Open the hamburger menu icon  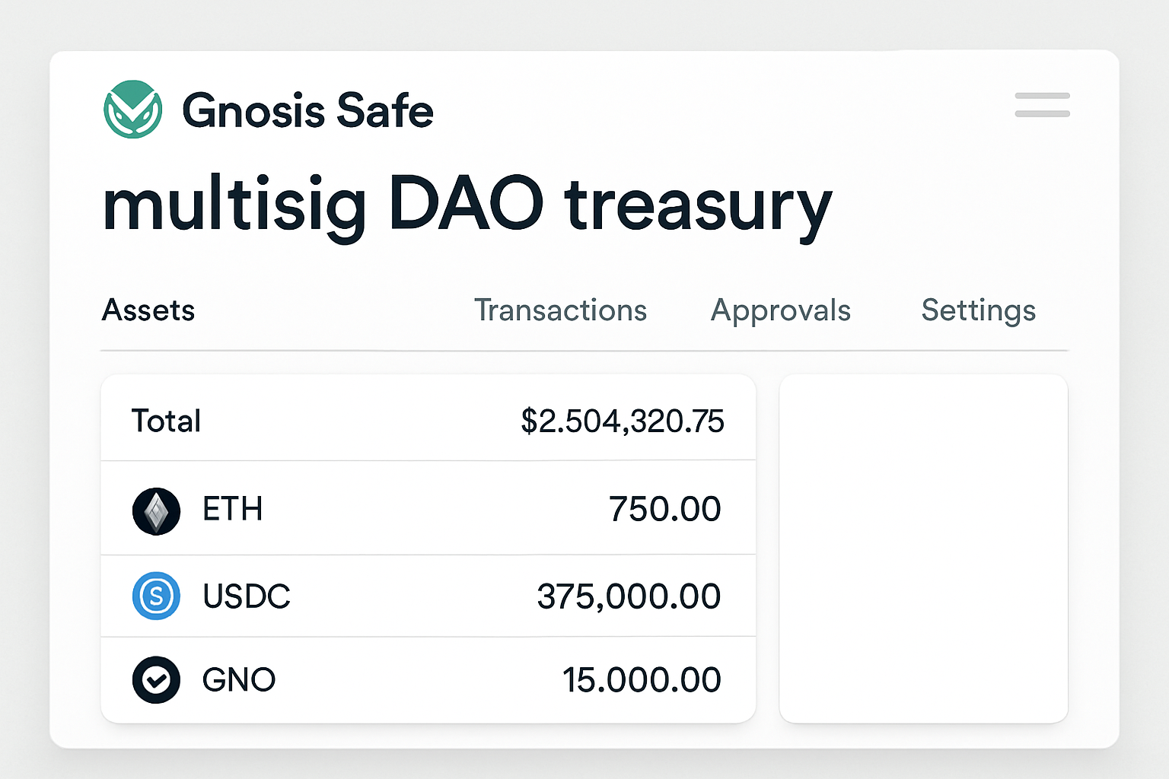[1041, 105]
